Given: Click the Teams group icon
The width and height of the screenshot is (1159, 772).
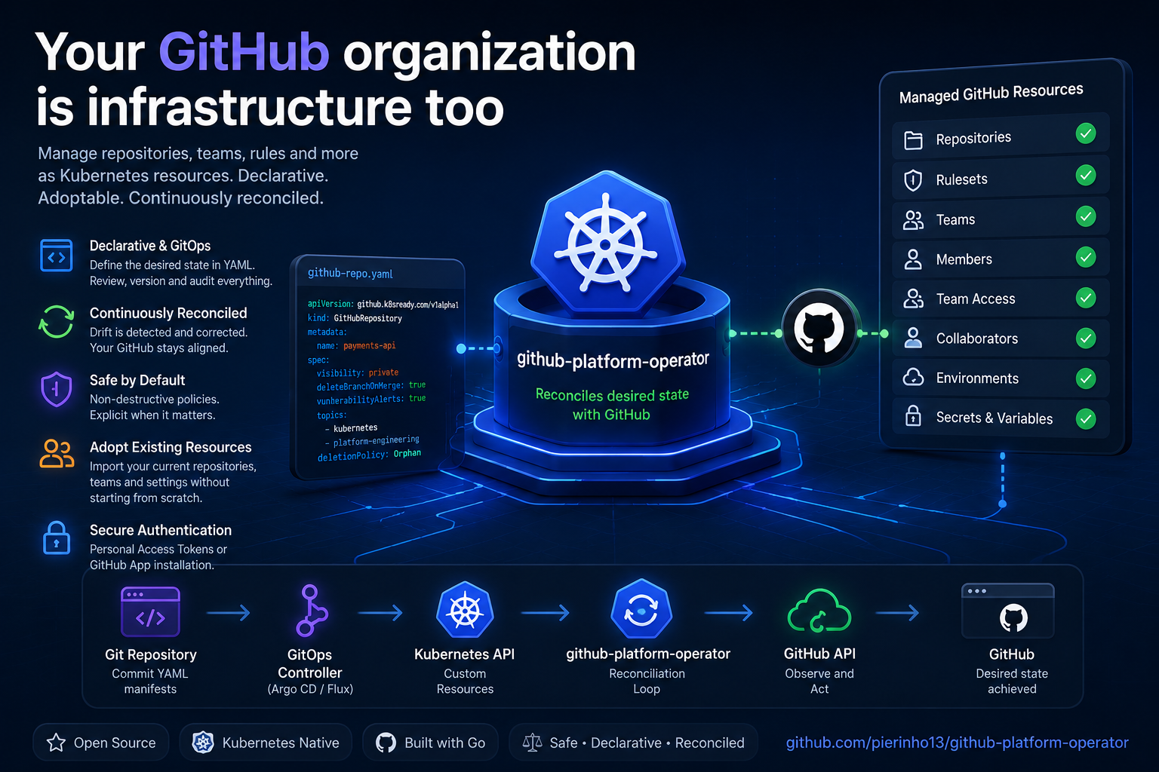Looking at the screenshot, I should (x=913, y=220).
